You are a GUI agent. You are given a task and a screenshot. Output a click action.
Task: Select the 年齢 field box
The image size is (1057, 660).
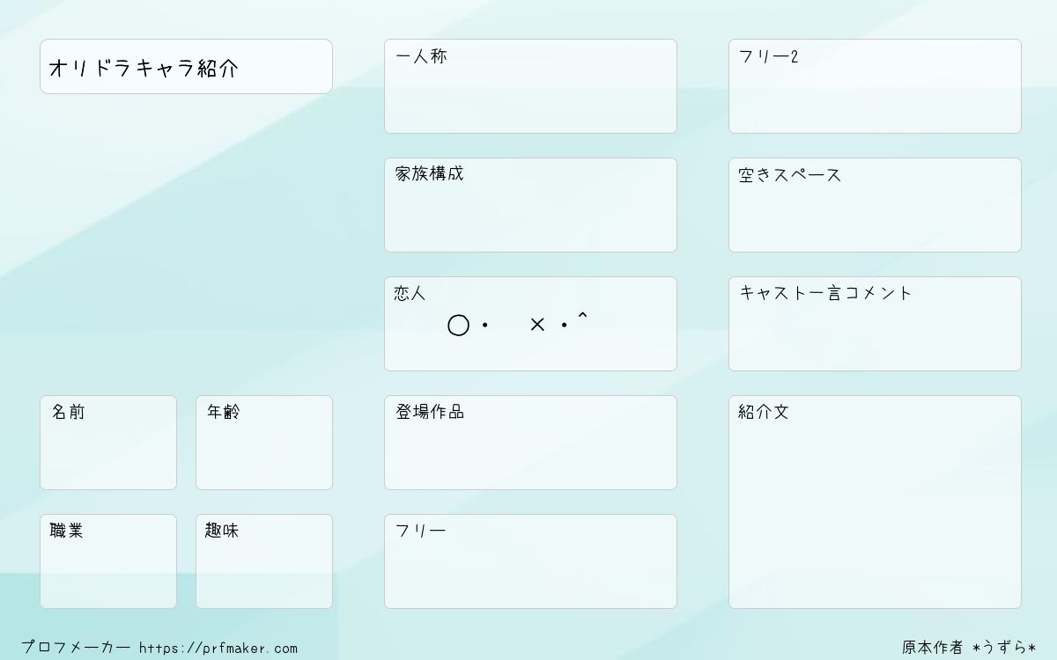[264, 443]
